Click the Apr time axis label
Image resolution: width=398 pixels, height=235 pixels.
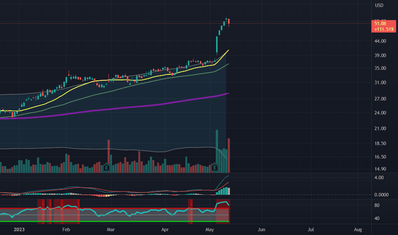click(165, 229)
